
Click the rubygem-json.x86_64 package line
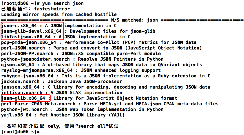click(27, 76)
